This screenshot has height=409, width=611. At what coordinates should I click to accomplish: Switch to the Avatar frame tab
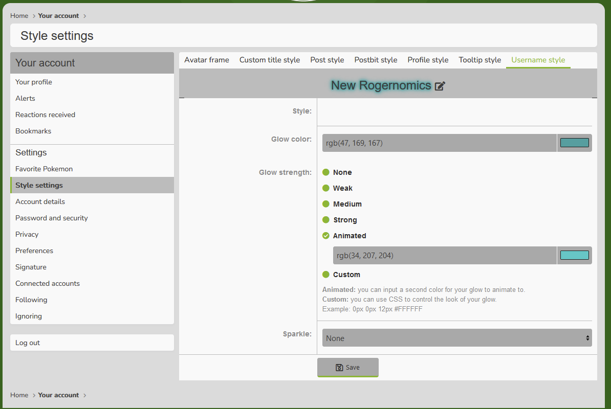tap(207, 60)
